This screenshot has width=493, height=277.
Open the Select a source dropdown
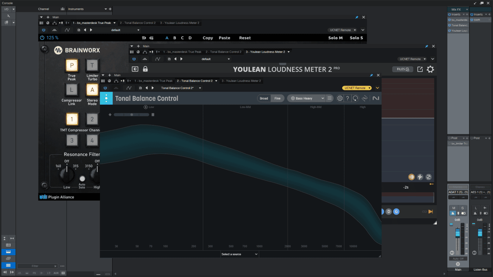pos(239,254)
